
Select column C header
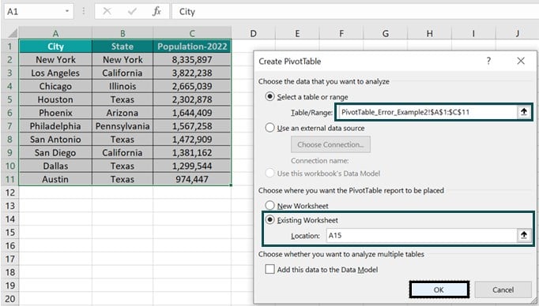tap(192, 33)
